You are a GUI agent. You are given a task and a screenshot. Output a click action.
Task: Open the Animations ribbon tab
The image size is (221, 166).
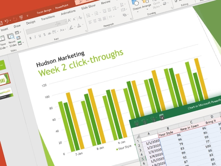click(68, 13)
